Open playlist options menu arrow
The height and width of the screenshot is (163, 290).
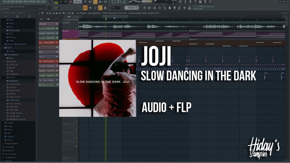(39, 13)
